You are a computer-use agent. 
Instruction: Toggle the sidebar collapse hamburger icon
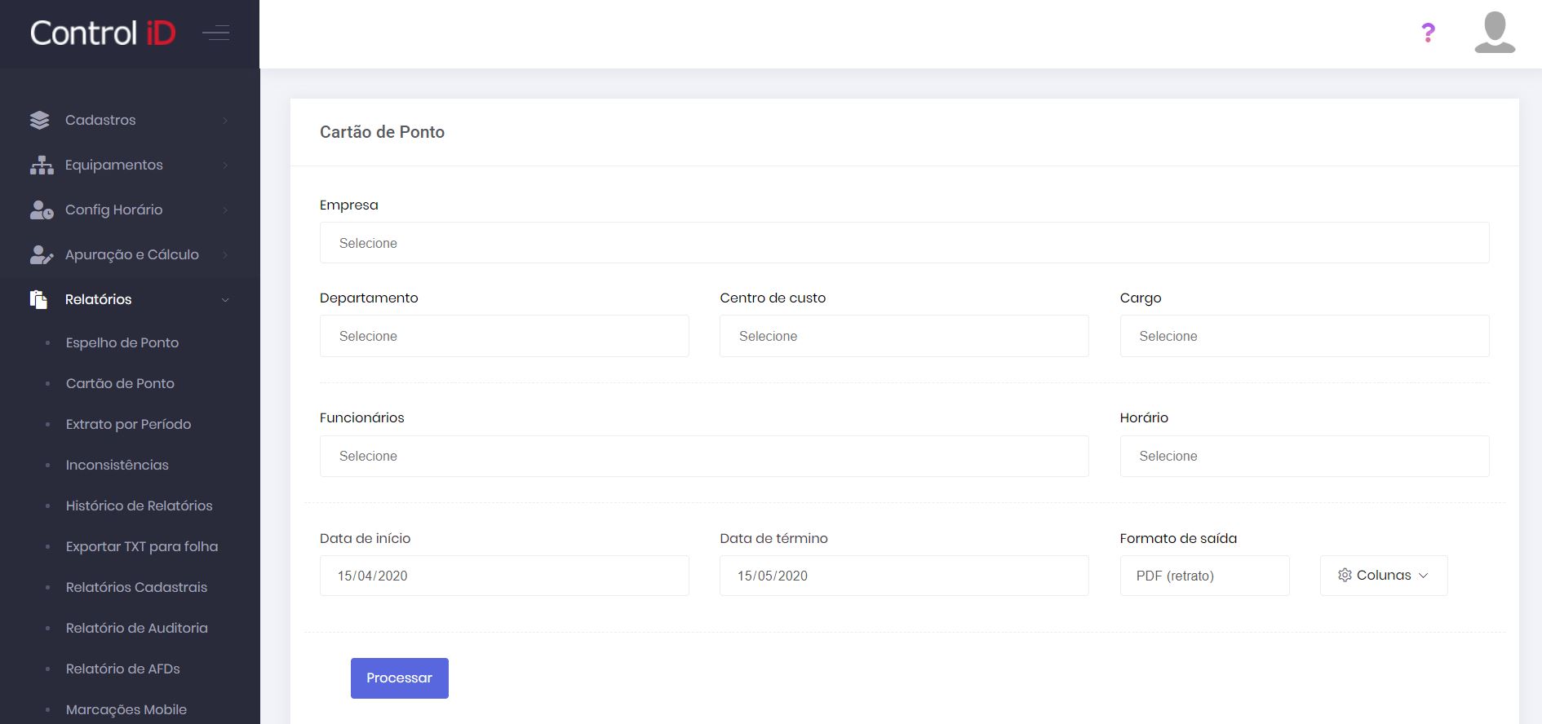[216, 33]
